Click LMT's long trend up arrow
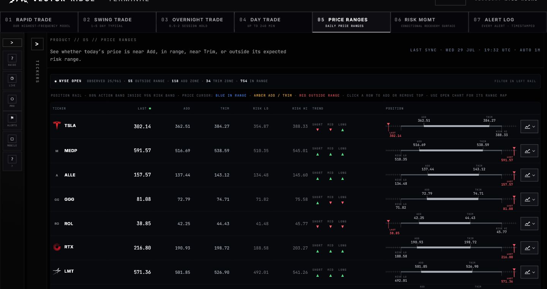The height and width of the screenshot is (289, 547). pyautogui.click(x=342, y=276)
